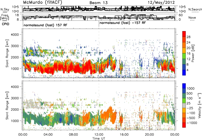The height and width of the screenshot is (140, 202).
Task: Click the 08:00 time axis label
Action: 73,135
